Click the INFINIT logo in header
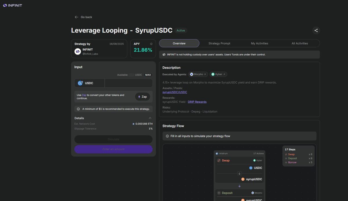The height and width of the screenshot is (201, 348). click(x=12, y=5)
